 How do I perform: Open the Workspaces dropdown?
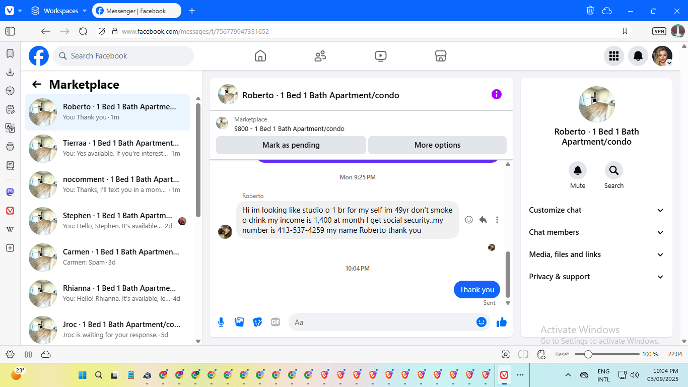(58, 11)
